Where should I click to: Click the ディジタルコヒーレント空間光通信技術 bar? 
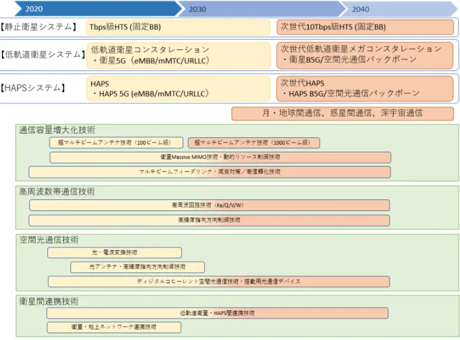(x=219, y=281)
